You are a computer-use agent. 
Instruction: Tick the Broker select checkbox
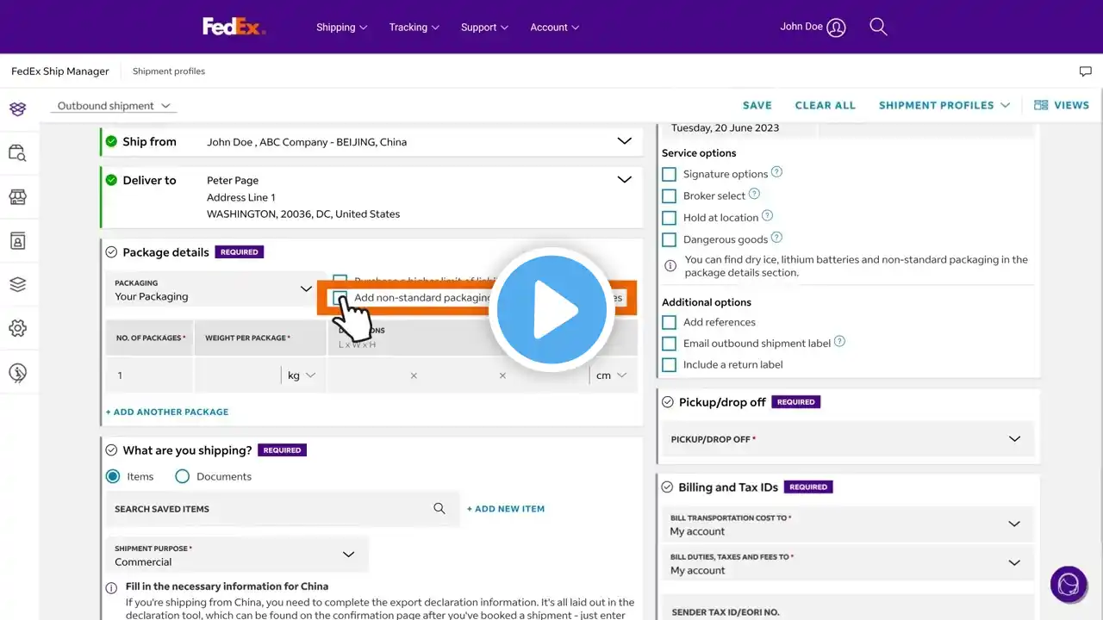669,196
